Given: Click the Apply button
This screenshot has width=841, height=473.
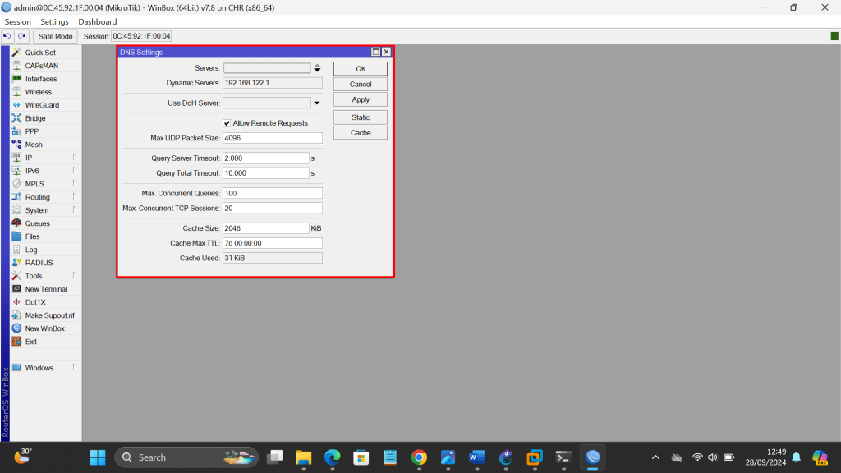Looking at the screenshot, I should tap(360, 99).
